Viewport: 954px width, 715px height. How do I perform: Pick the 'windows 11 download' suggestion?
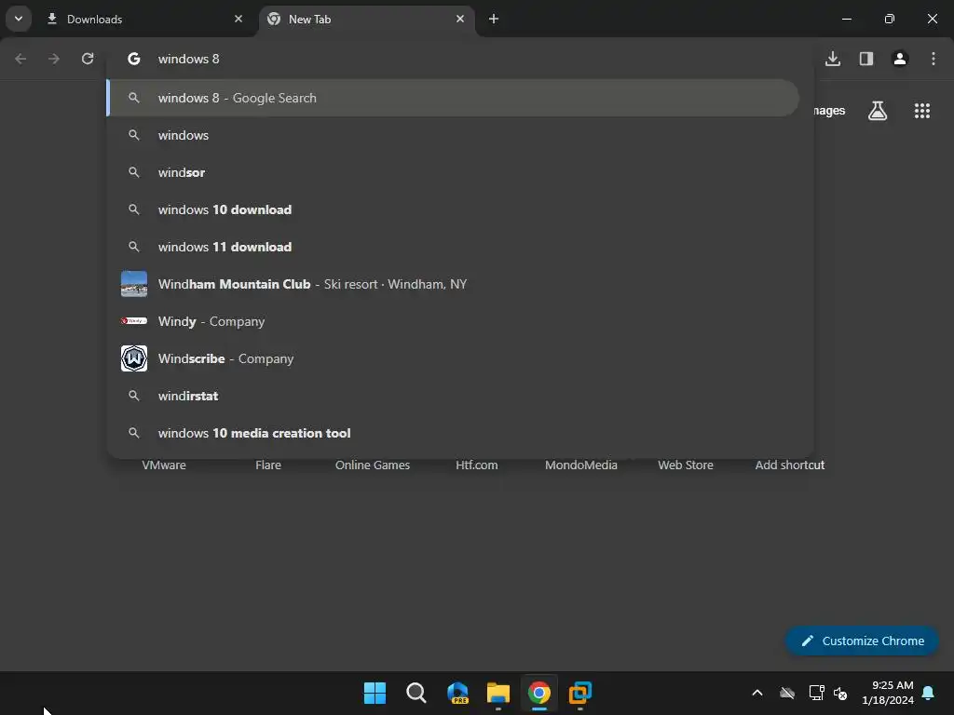(453, 247)
